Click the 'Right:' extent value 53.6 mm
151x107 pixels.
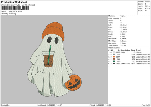click(124, 27)
